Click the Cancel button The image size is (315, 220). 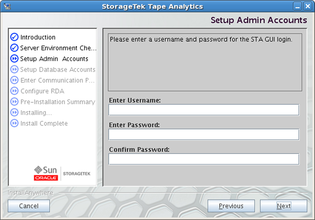[x=29, y=206]
